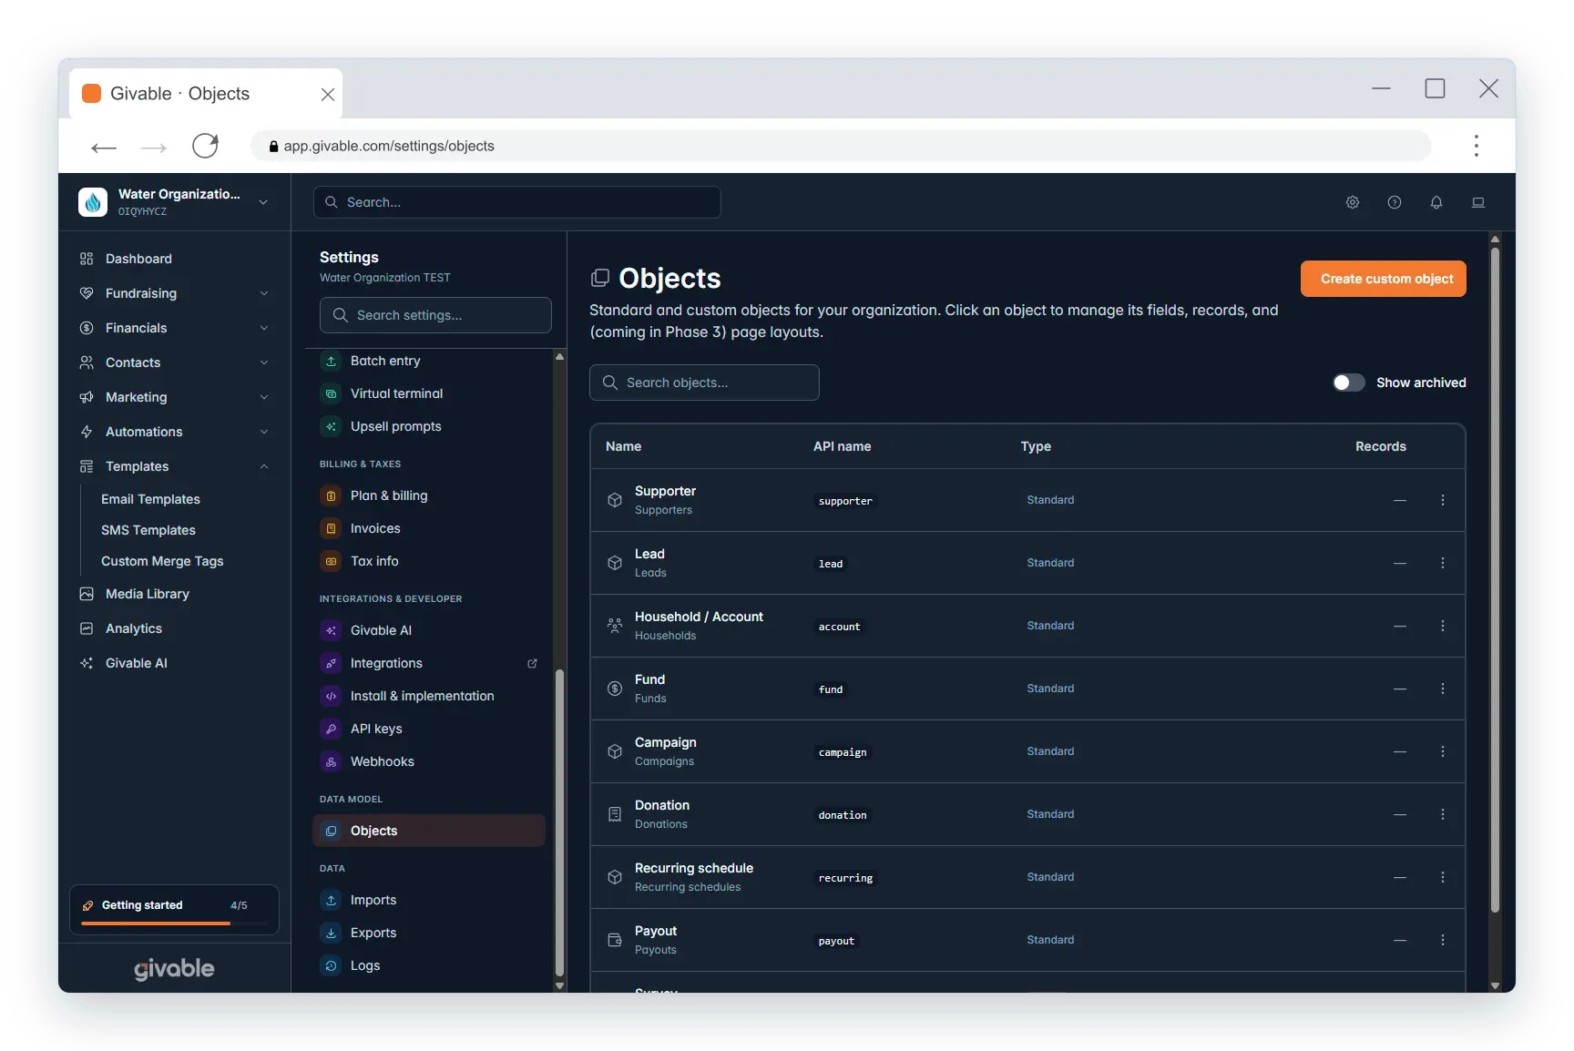Click the Virtual terminal icon
The image size is (1574, 1051).
click(x=332, y=393)
